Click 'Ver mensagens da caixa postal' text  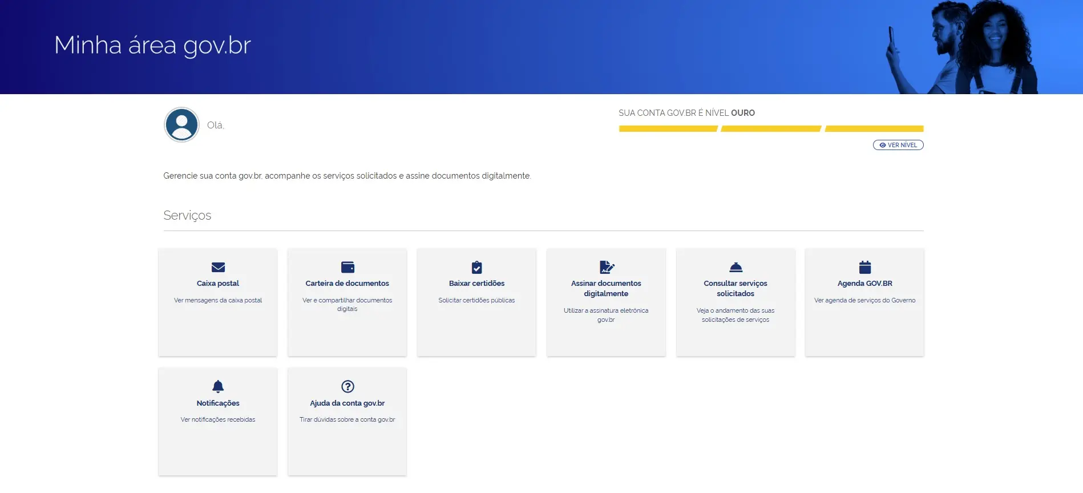tap(218, 300)
